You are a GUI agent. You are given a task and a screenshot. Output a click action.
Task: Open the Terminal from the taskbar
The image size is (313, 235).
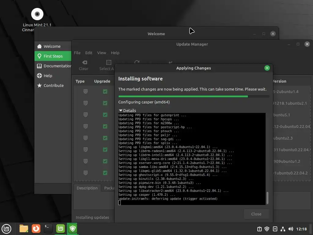pyautogui.click(x=48, y=229)
